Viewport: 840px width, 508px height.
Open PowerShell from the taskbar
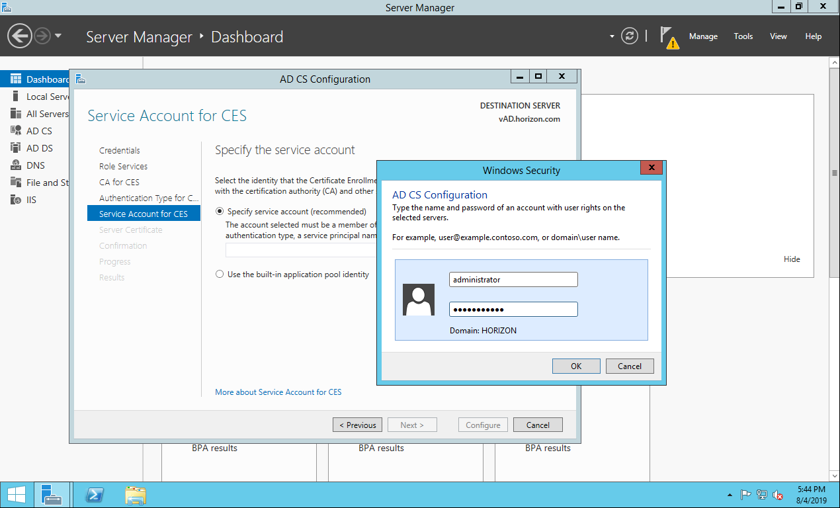pos(95,495)
